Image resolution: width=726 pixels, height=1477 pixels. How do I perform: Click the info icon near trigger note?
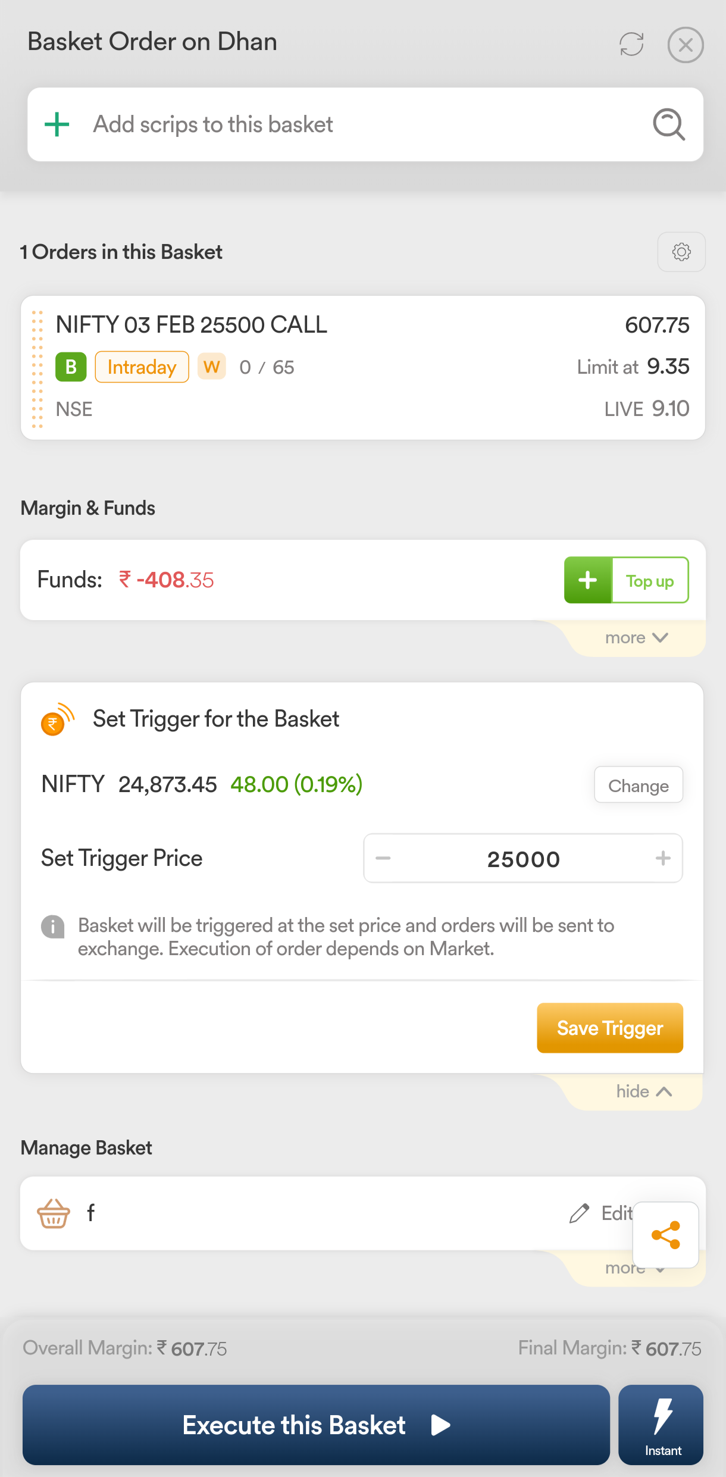(53, 927)
